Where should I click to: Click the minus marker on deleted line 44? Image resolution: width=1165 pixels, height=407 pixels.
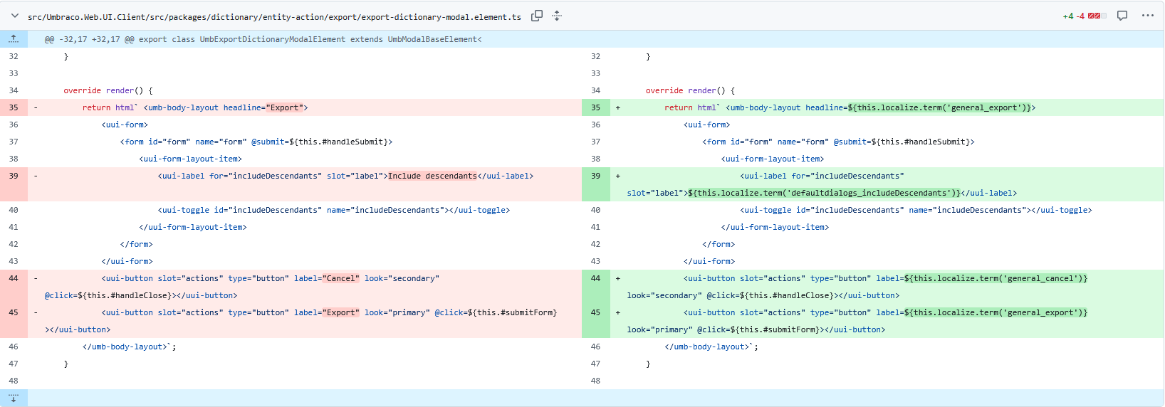[x=36, y=278]
